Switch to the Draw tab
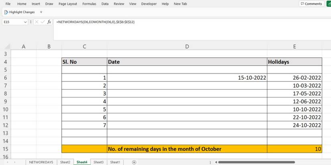 [x=49, y=4]
